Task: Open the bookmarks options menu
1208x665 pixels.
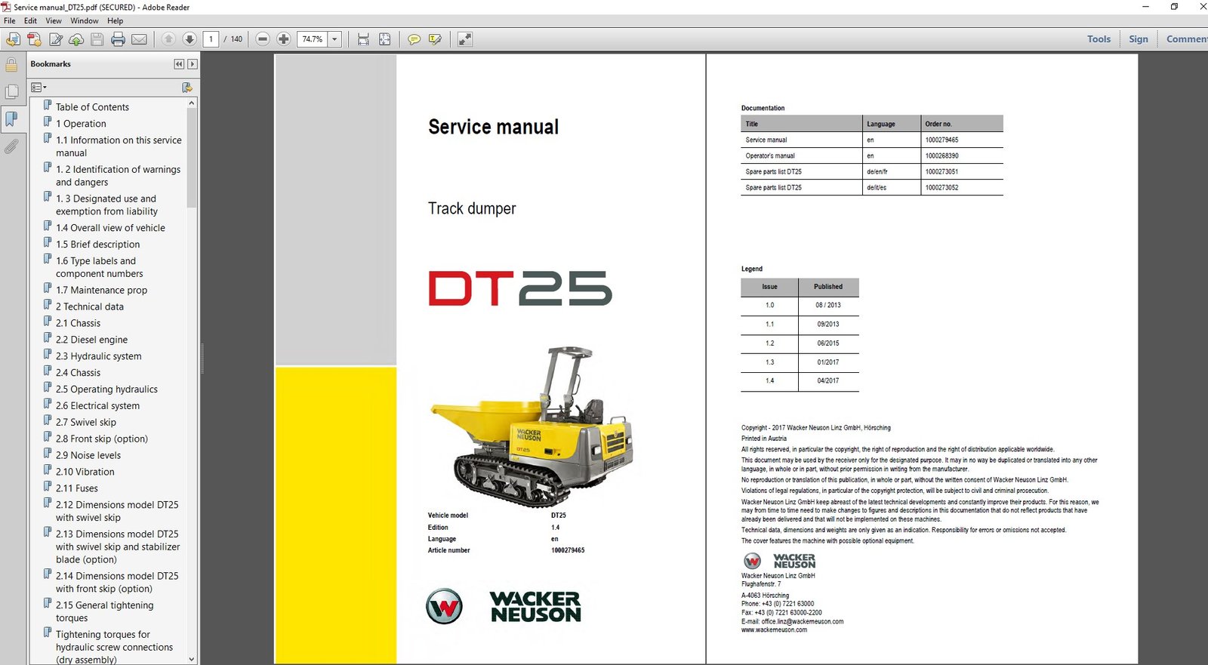Action: pos(39,88)
